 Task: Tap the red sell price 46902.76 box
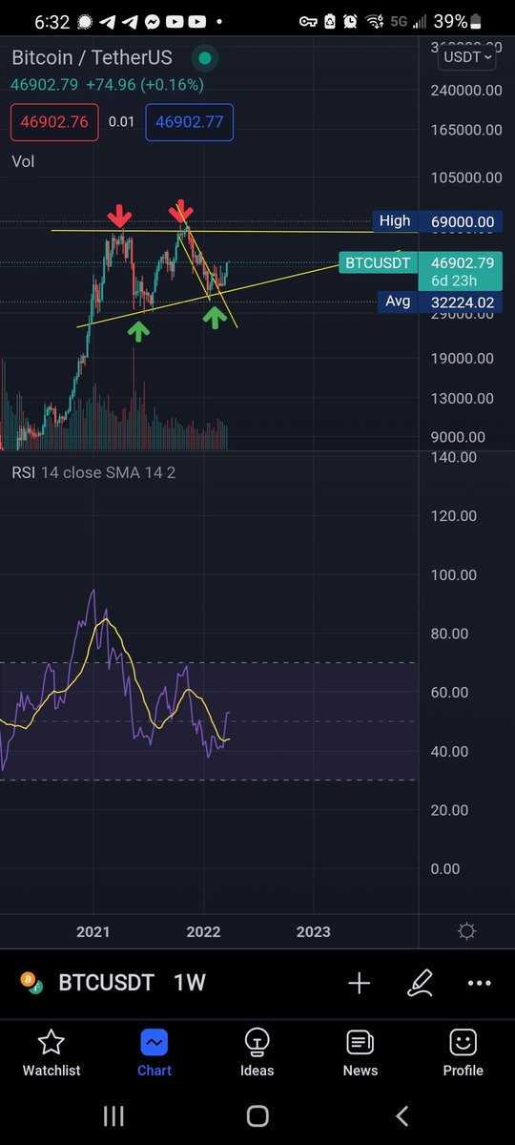(x=52, y=122)
